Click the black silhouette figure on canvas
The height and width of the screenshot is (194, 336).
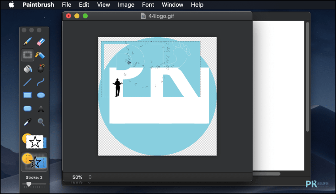(117, 88)
